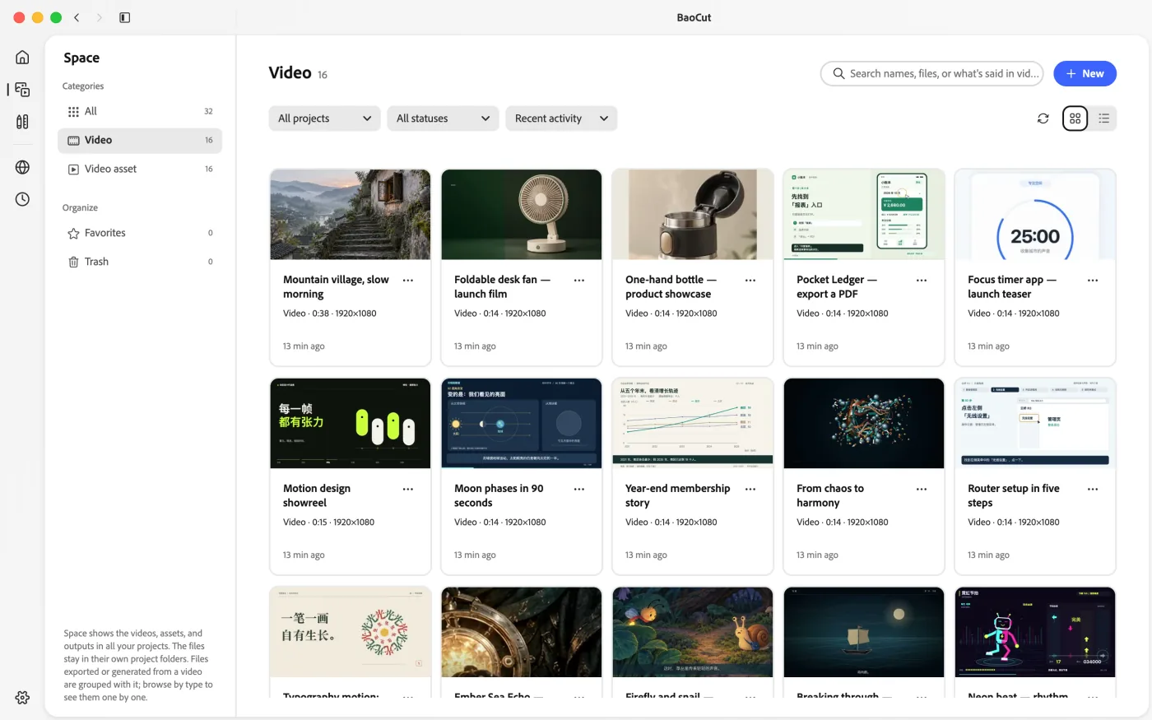Open the Home icon in left rail
The image size is (1152, 720).
tap(22, 57)
